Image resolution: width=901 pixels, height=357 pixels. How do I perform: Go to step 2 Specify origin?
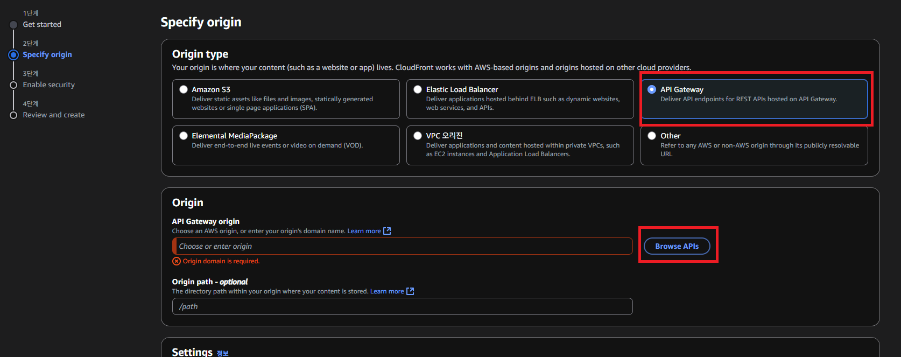47,54
